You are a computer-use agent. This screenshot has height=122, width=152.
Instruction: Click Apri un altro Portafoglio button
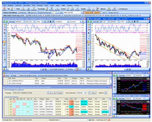coord(55,93)
